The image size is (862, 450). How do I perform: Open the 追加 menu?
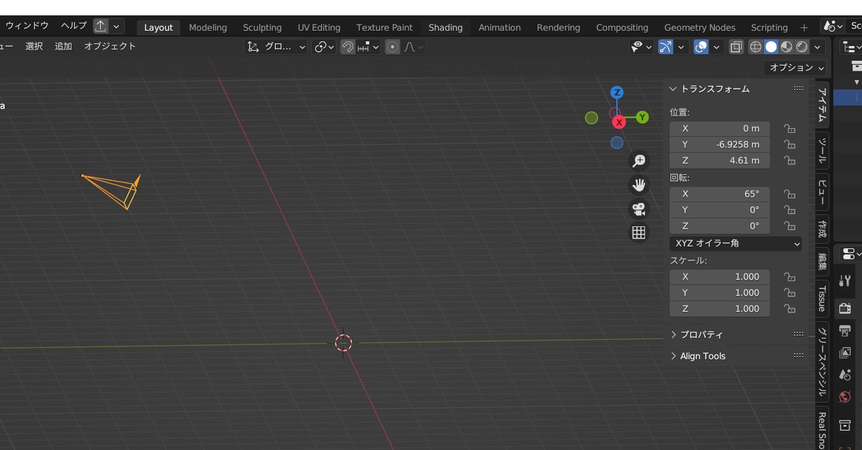point(63,46)
